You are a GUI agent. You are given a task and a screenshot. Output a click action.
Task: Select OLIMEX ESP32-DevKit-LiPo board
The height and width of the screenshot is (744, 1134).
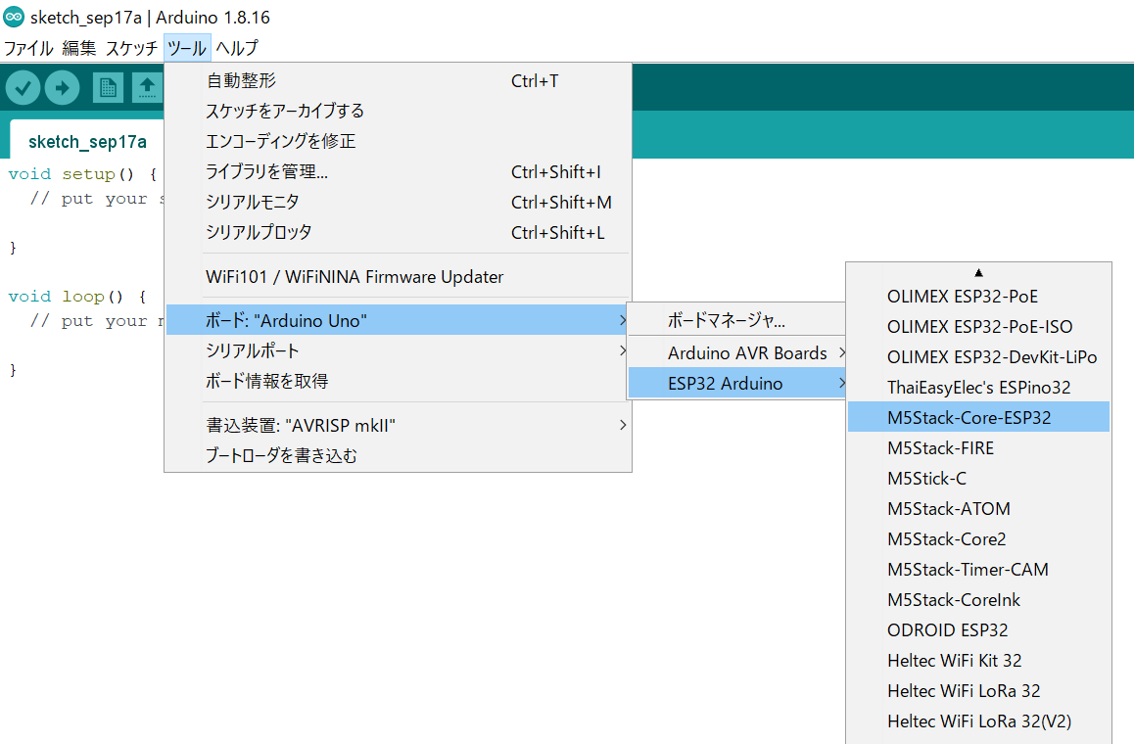pos(978,357)
